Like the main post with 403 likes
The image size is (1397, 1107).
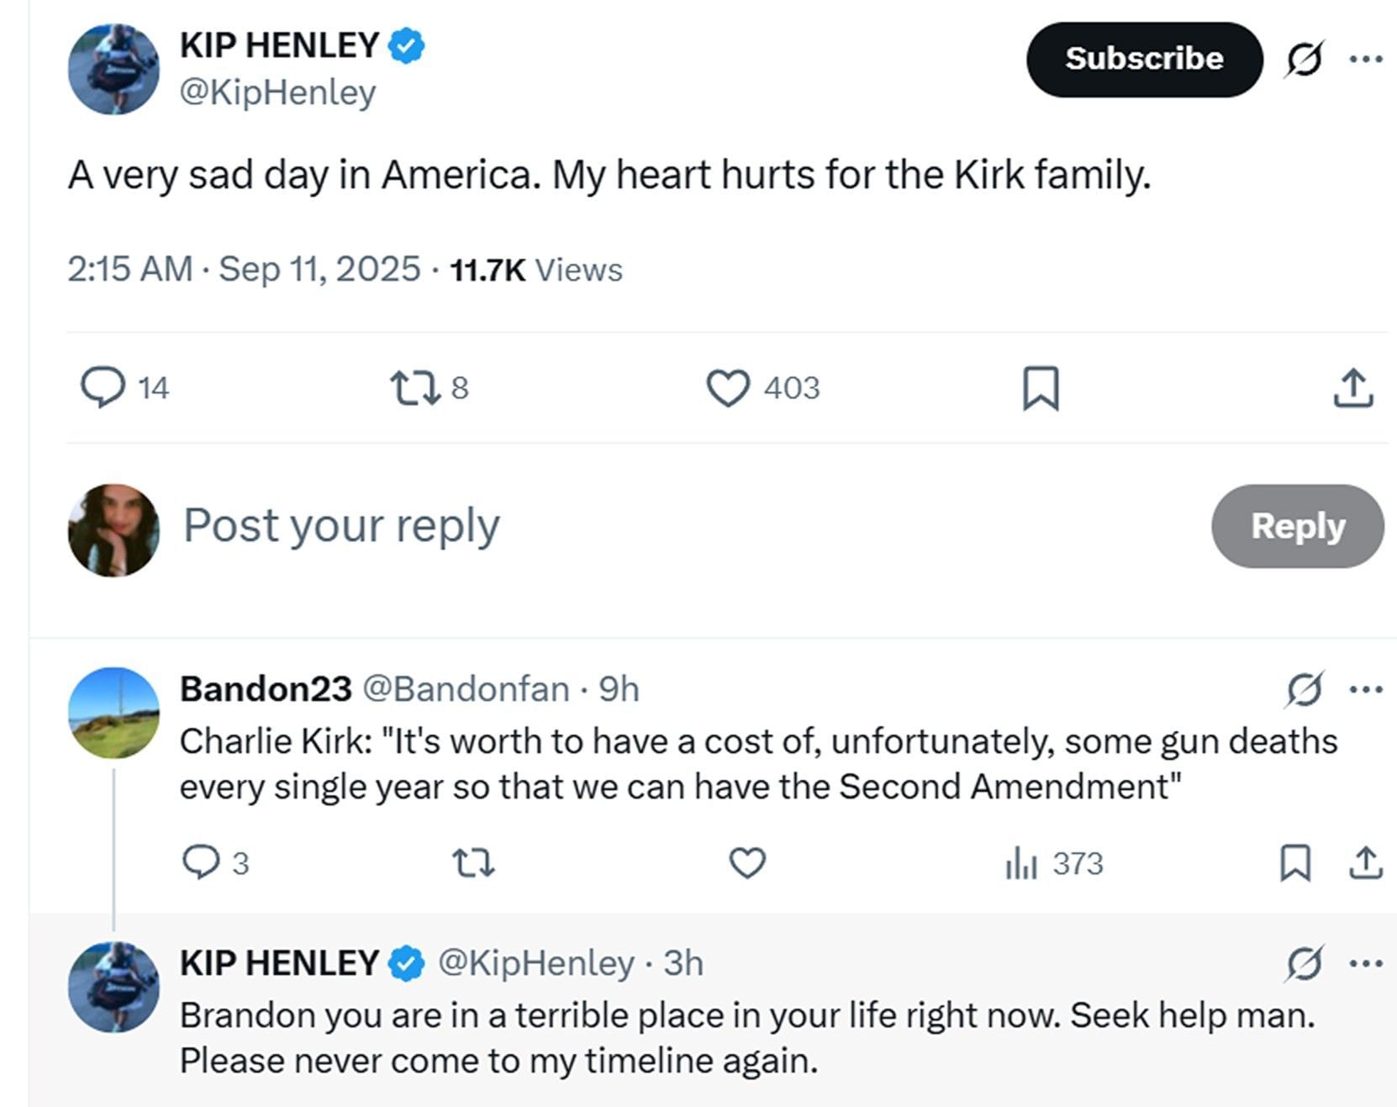tap(727, 388)
